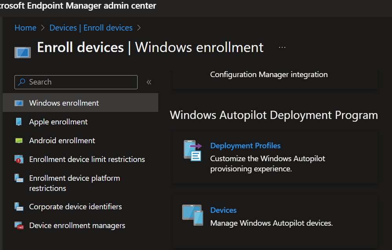Click the Windows enrollment sidebar icon
This screenshot has height=250, width=392.
tap(19, 103)
